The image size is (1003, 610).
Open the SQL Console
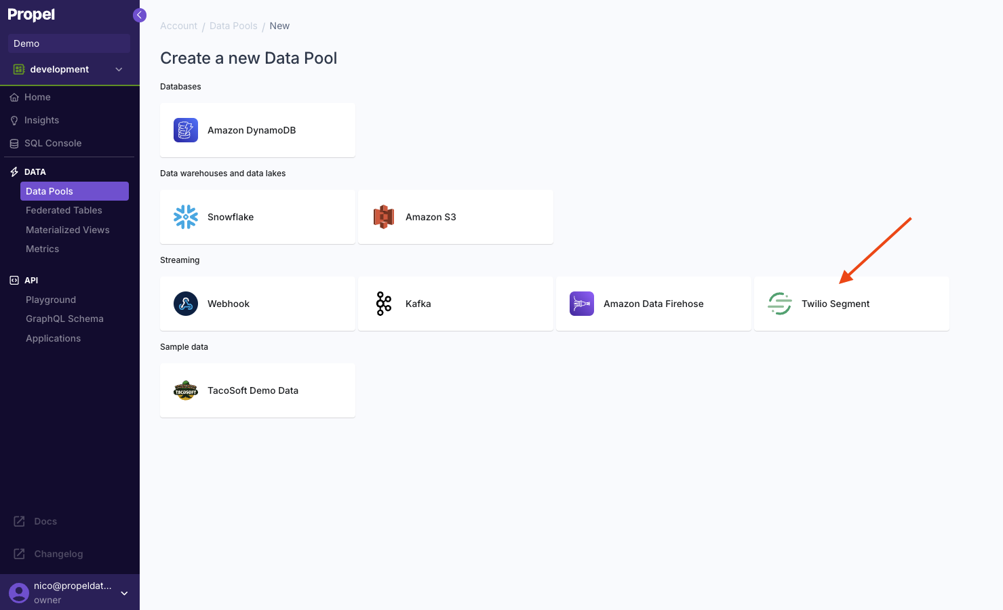pos(52,143)
